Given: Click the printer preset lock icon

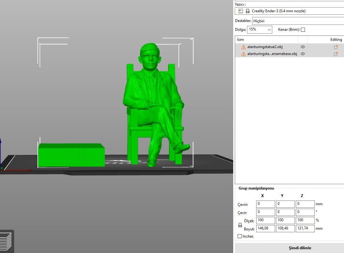Looking at the screenshot, I should pos(247,11).
